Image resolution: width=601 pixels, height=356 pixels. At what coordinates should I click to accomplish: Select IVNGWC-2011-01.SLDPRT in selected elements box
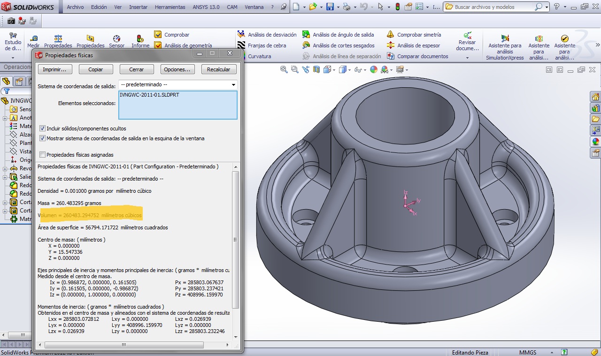tap(149, 95)
